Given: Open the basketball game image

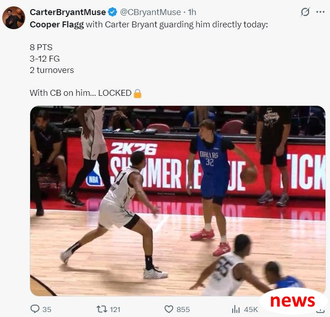Looking at the screenshot, I should coord(178,201).
